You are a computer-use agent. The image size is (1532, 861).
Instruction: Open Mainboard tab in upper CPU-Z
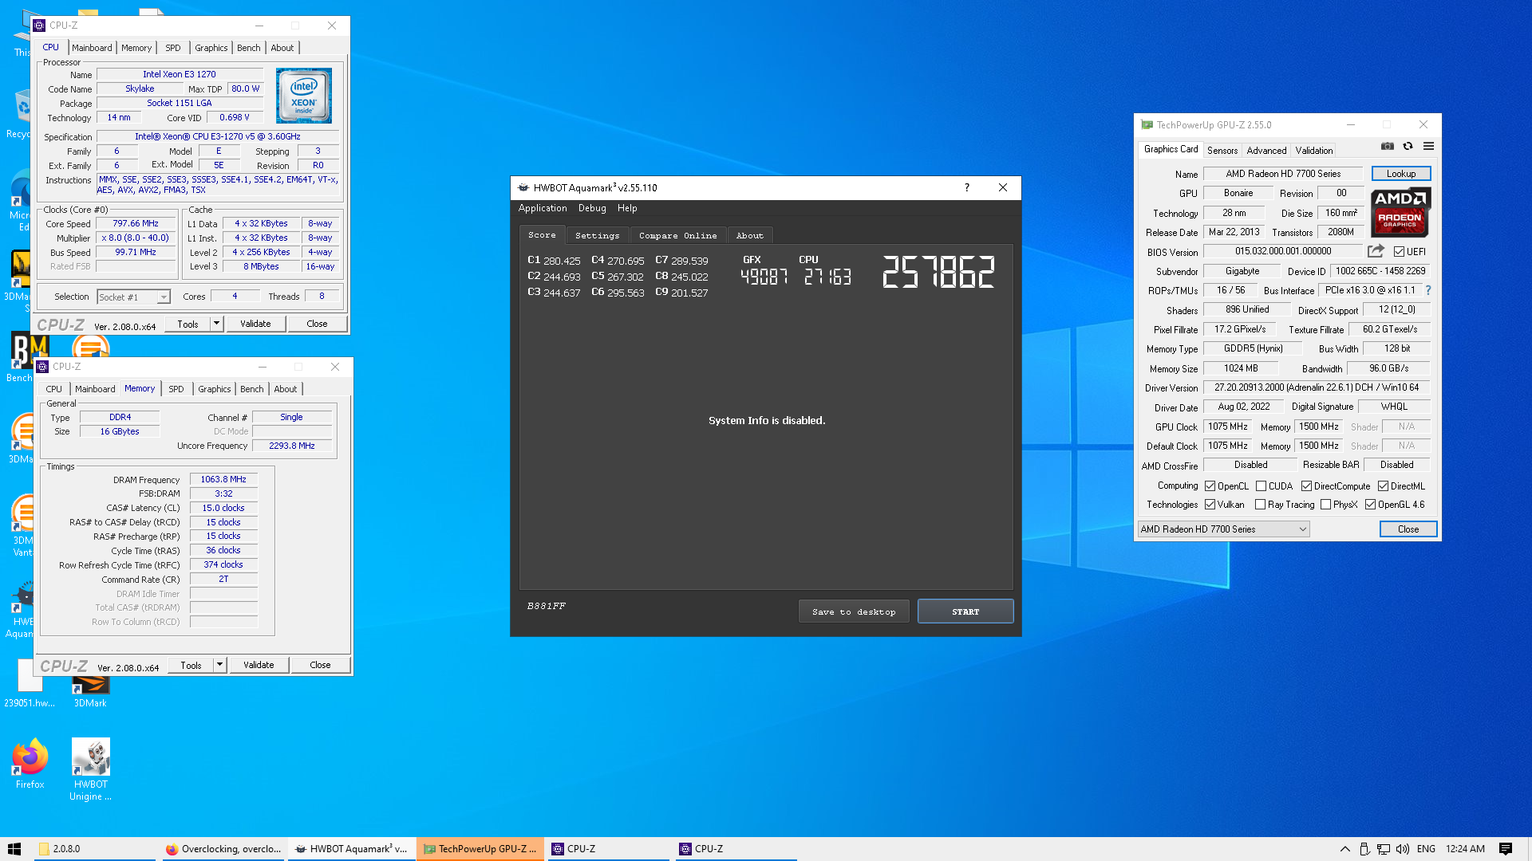point(92,48)
